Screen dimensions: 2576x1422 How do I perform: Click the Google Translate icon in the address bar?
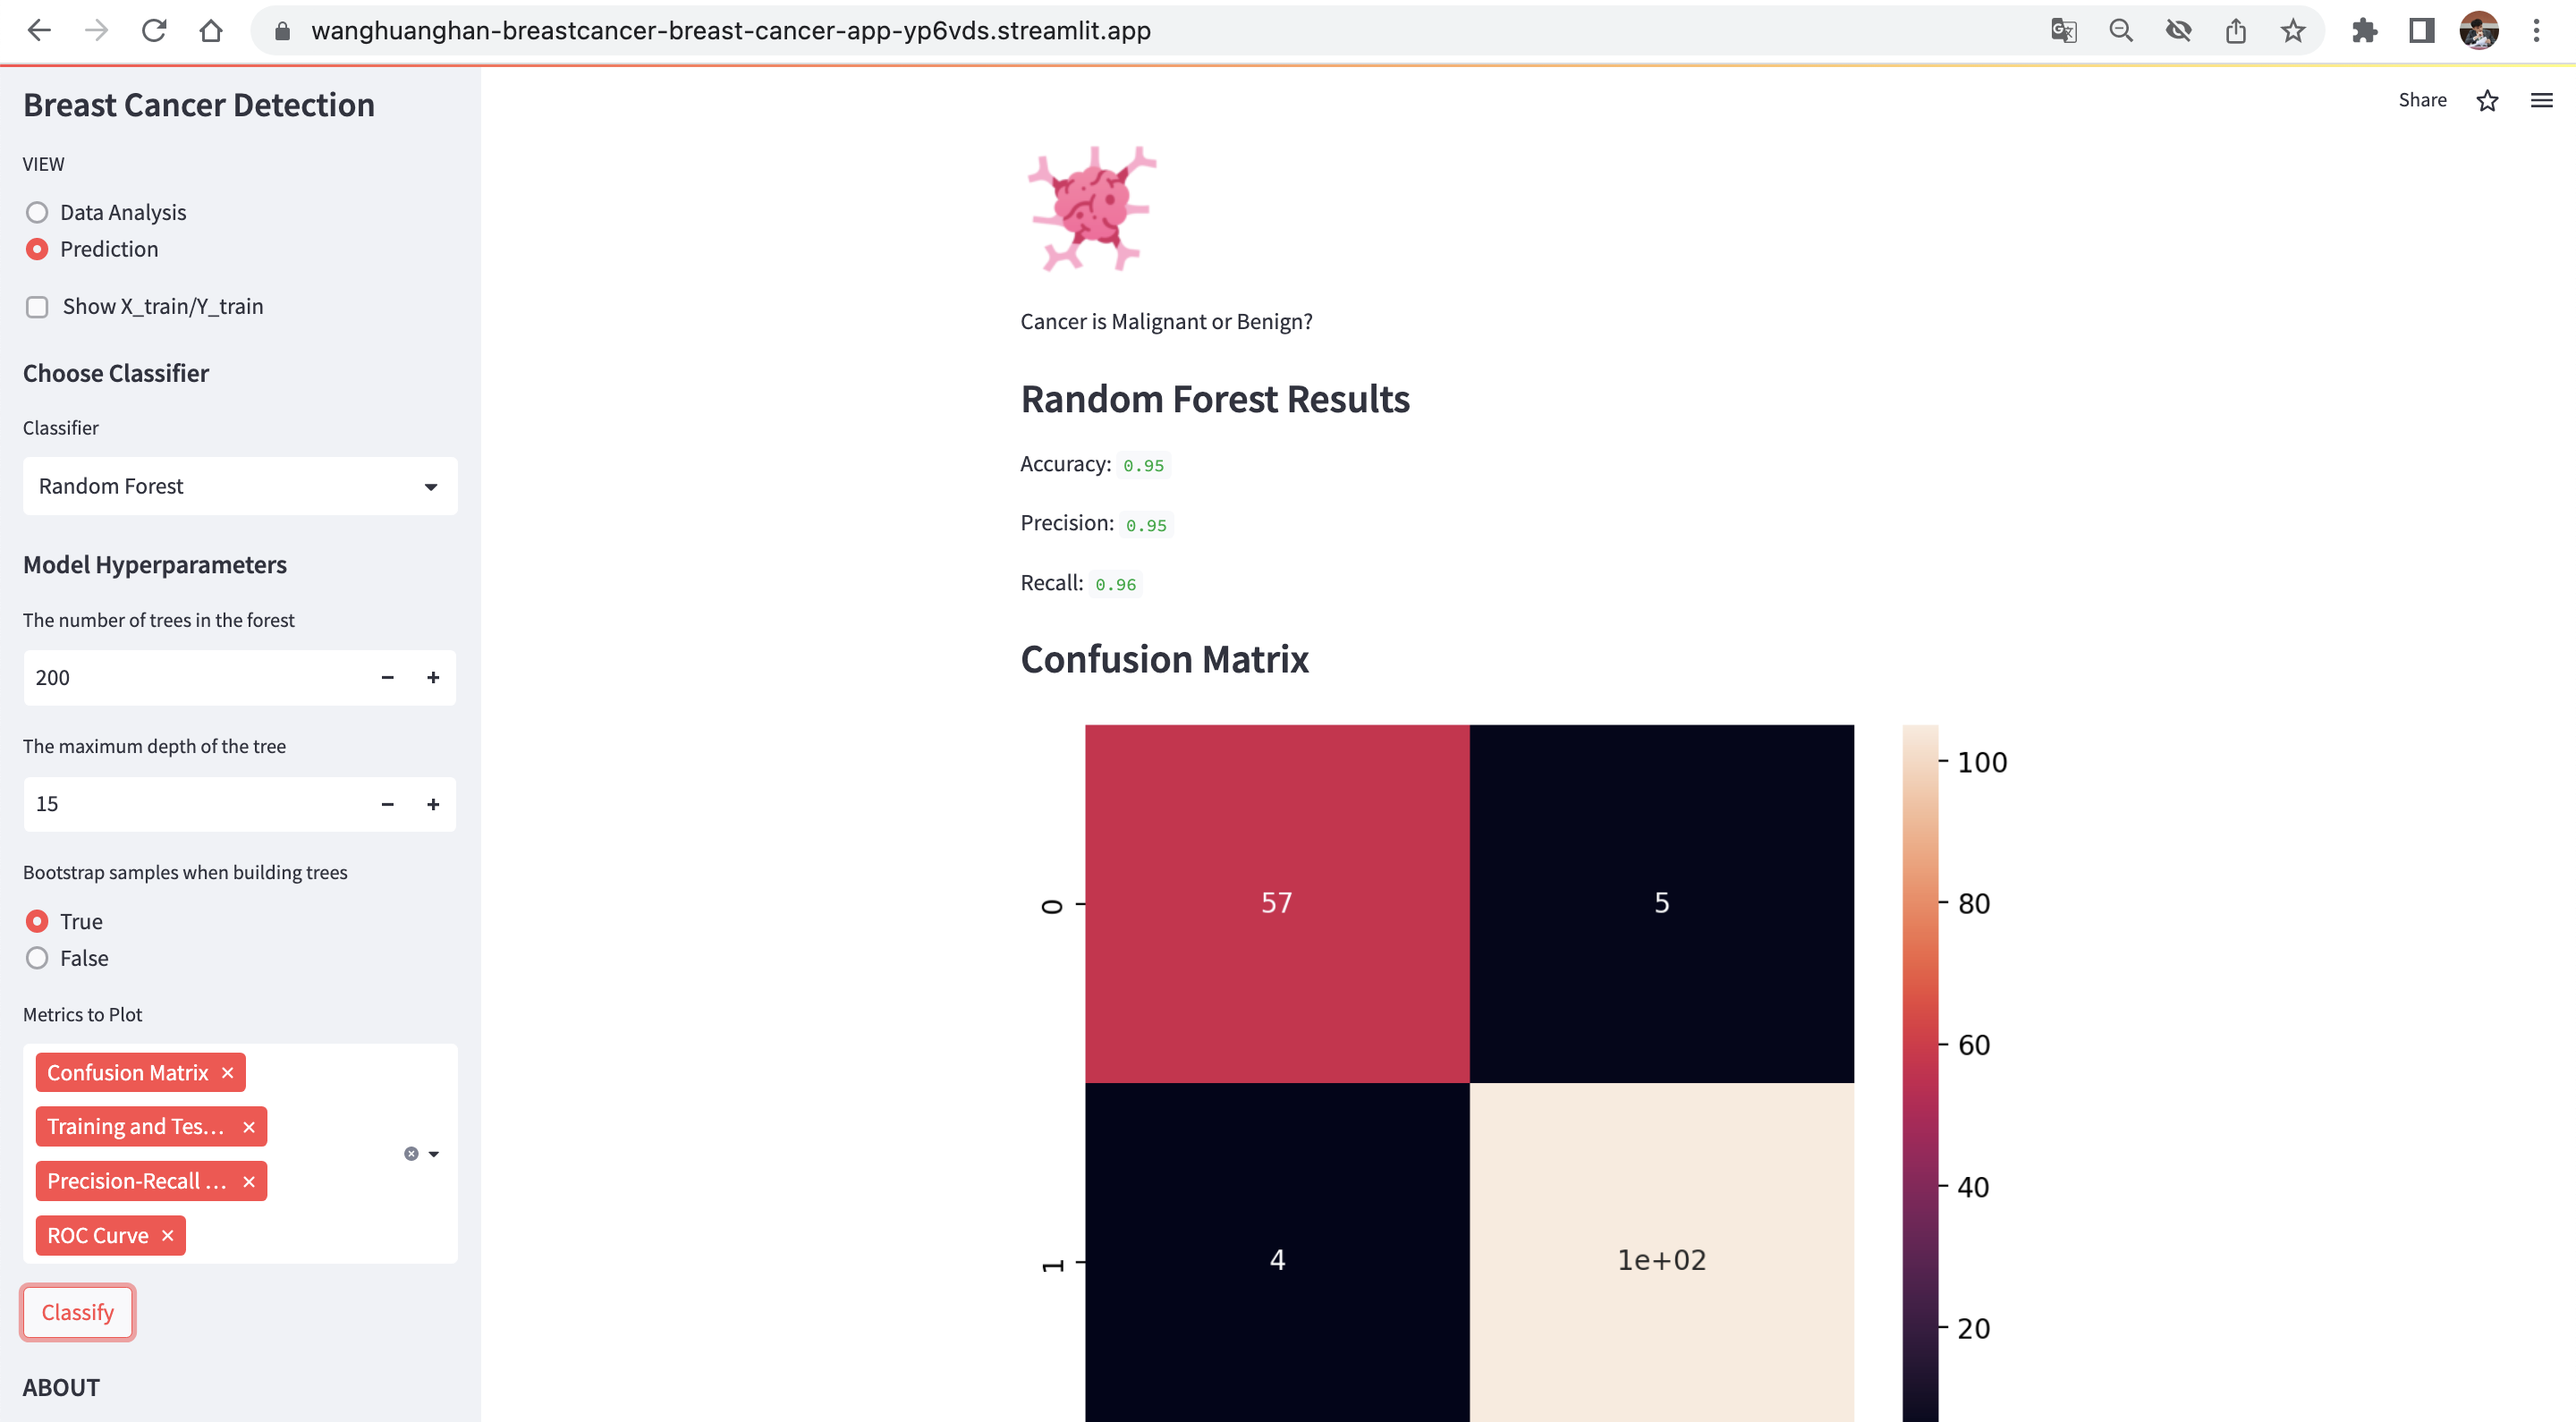[2063, 30]
